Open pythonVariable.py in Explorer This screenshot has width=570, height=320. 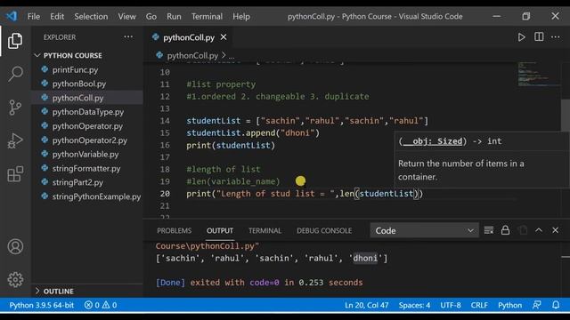[85, 154]
